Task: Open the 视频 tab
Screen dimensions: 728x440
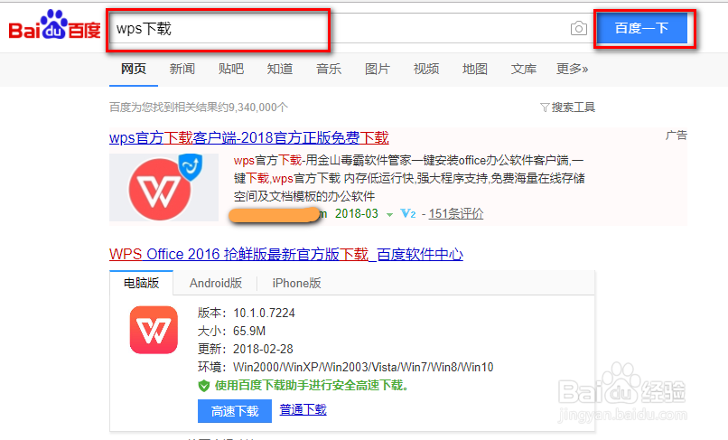Action: 426,70
